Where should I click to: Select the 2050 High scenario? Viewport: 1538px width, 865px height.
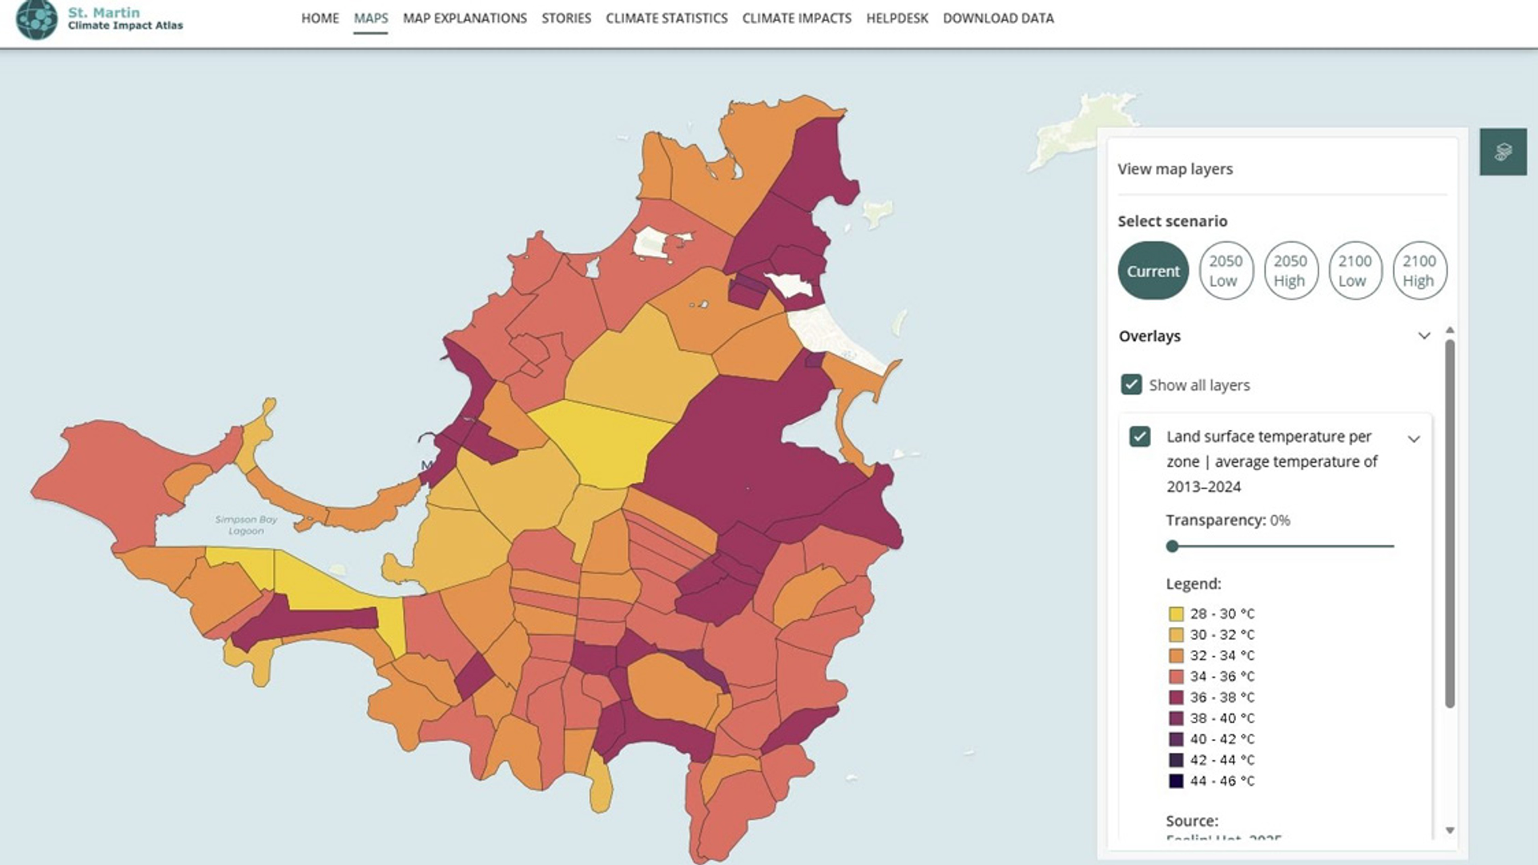click(x=1290, y=271)
